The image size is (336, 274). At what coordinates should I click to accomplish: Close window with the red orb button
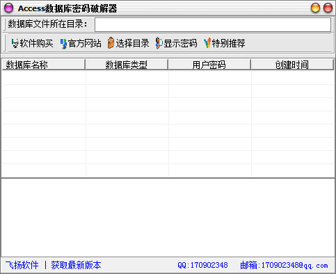[328, 8]
